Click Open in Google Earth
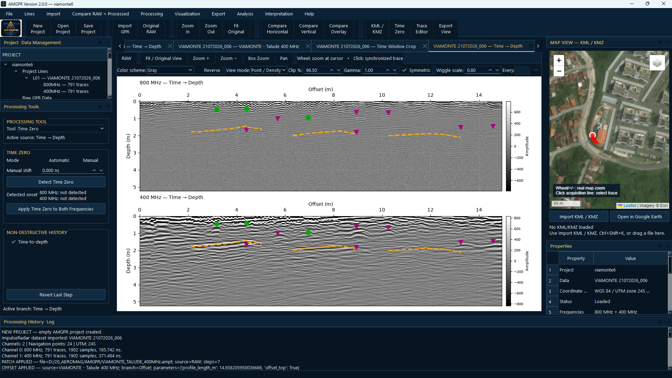 639,217
